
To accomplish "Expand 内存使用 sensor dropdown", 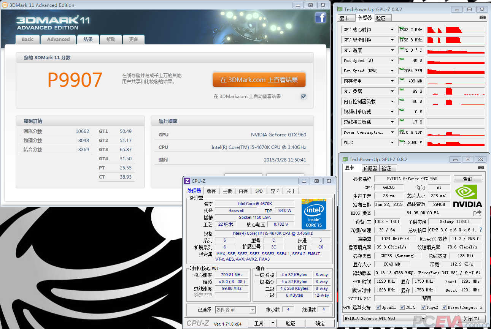I will coord(392,81).
